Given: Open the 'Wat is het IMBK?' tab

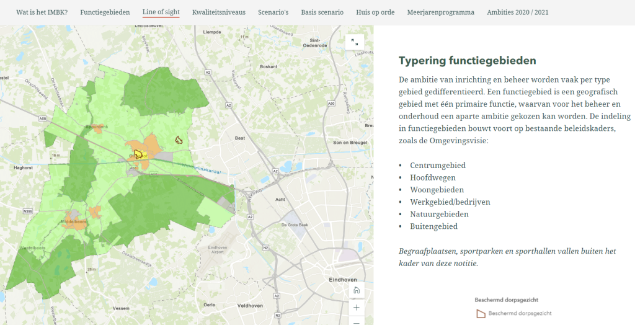Looking at the screenshot, I should click(42, 12).
